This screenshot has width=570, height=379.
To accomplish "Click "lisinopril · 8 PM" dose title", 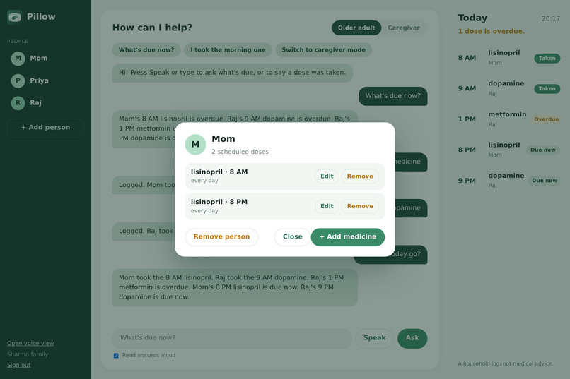I will (219, 202).
